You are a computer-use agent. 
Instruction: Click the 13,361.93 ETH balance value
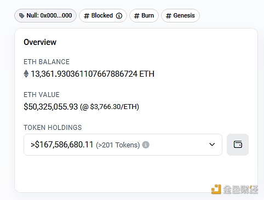click(93, 74)
